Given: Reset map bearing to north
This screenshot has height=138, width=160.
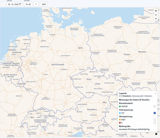Looking at the screenshot, I should click(156, 19).
